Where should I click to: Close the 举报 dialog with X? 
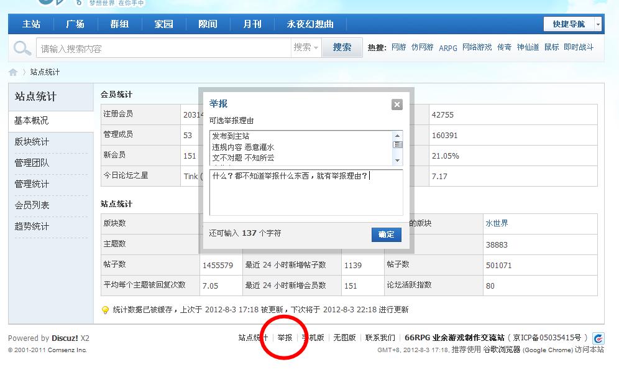[x=397, y=105]
